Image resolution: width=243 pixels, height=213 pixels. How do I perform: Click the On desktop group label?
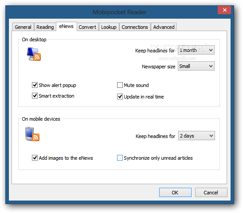(34, 39)
